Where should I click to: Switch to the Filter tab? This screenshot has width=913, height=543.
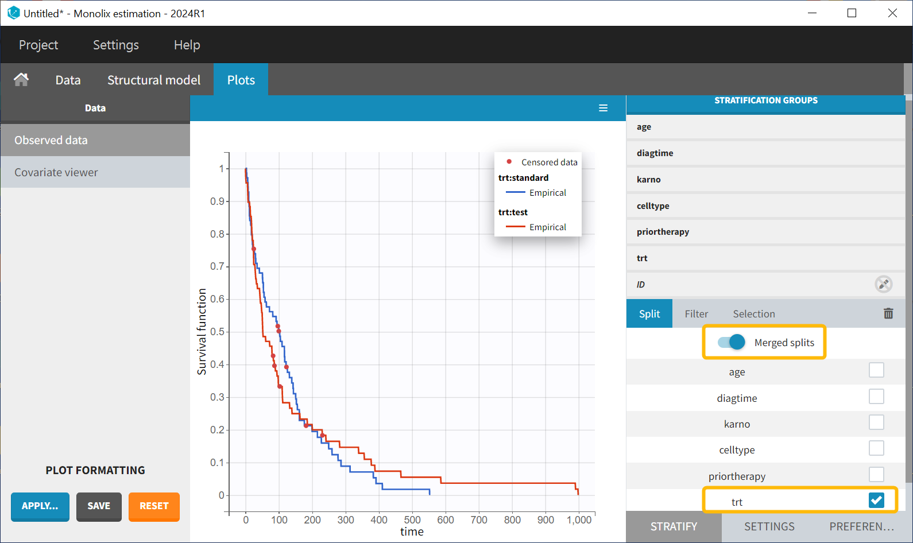tap(696, 314)
